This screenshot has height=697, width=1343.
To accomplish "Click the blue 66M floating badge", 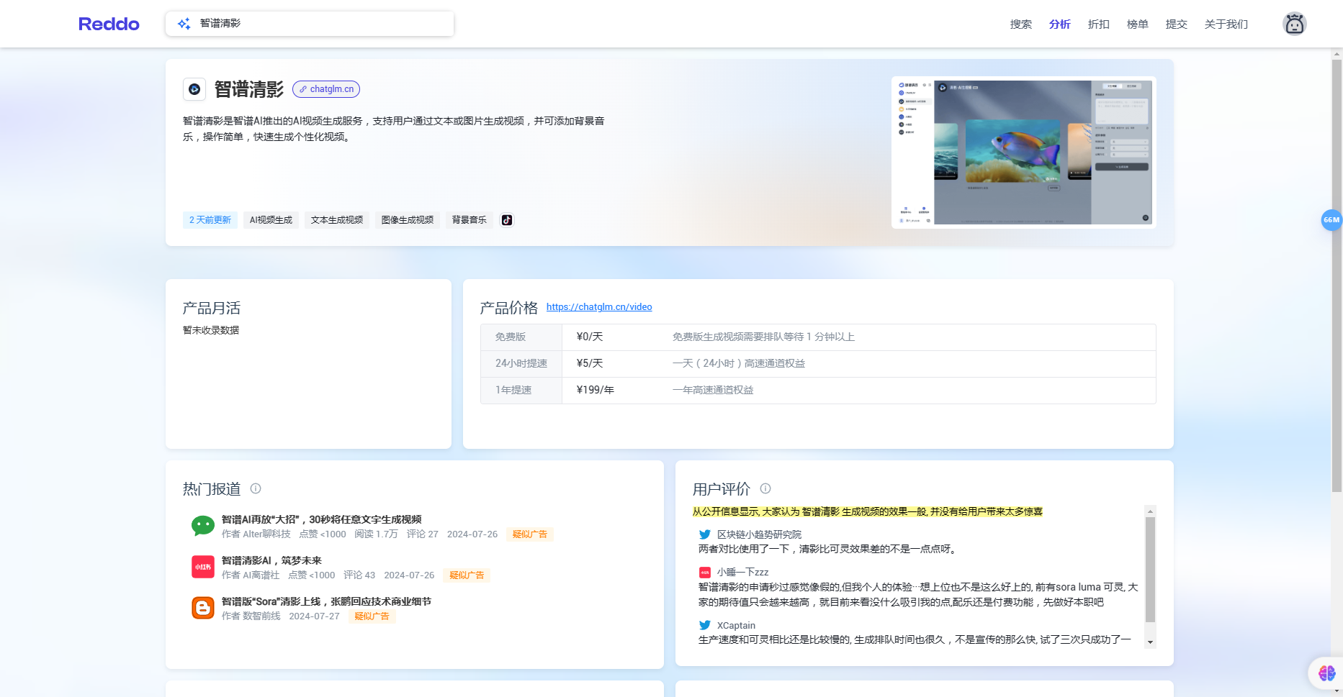I will [1331, 220].
